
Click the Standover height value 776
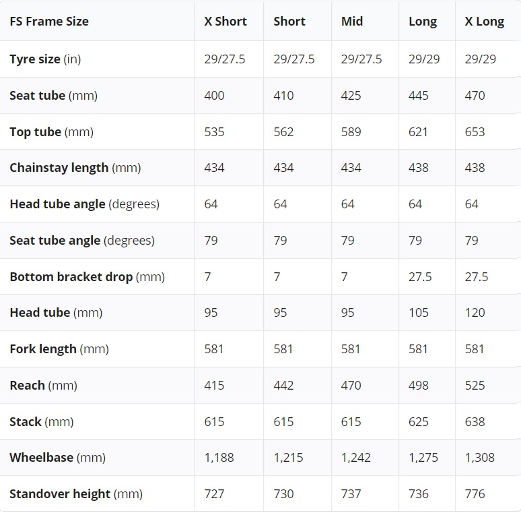[475, 494]
